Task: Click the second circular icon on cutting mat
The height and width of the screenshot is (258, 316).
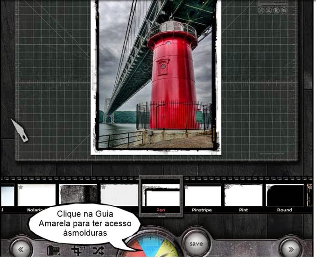Action: click(x=269, y=10)
